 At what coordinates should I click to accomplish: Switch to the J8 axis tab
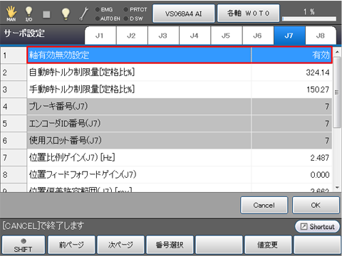(321, 36)
